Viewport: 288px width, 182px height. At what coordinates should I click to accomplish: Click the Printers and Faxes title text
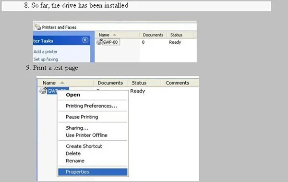[59, 27]
